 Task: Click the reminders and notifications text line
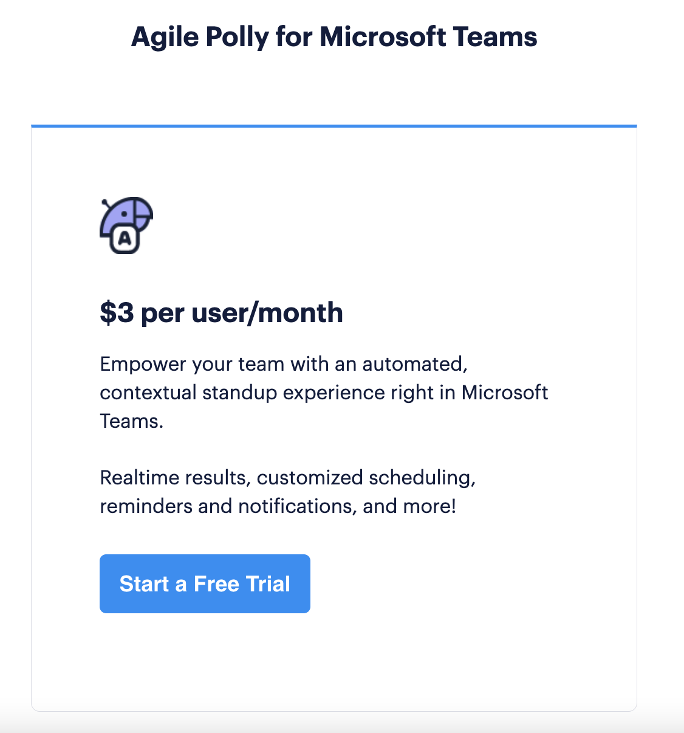click(228, 506)
